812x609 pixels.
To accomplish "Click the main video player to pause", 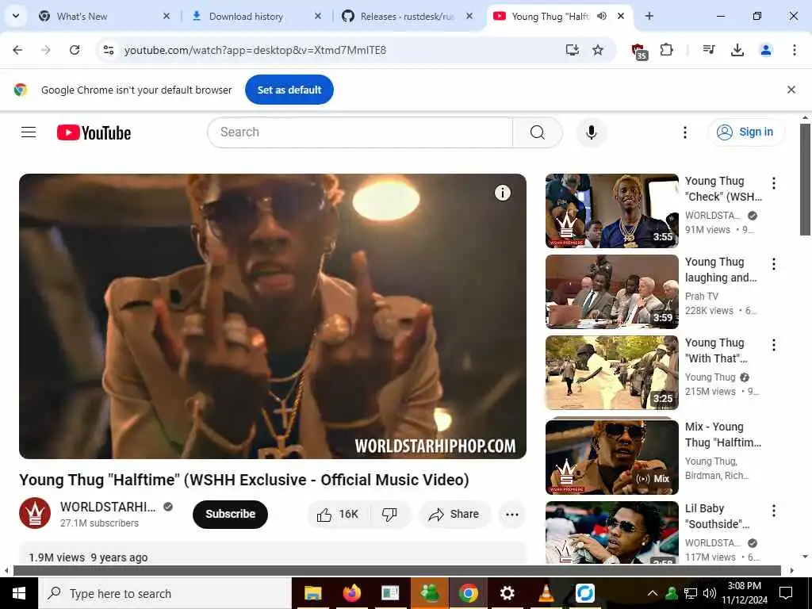I will [x=273, y=316].
